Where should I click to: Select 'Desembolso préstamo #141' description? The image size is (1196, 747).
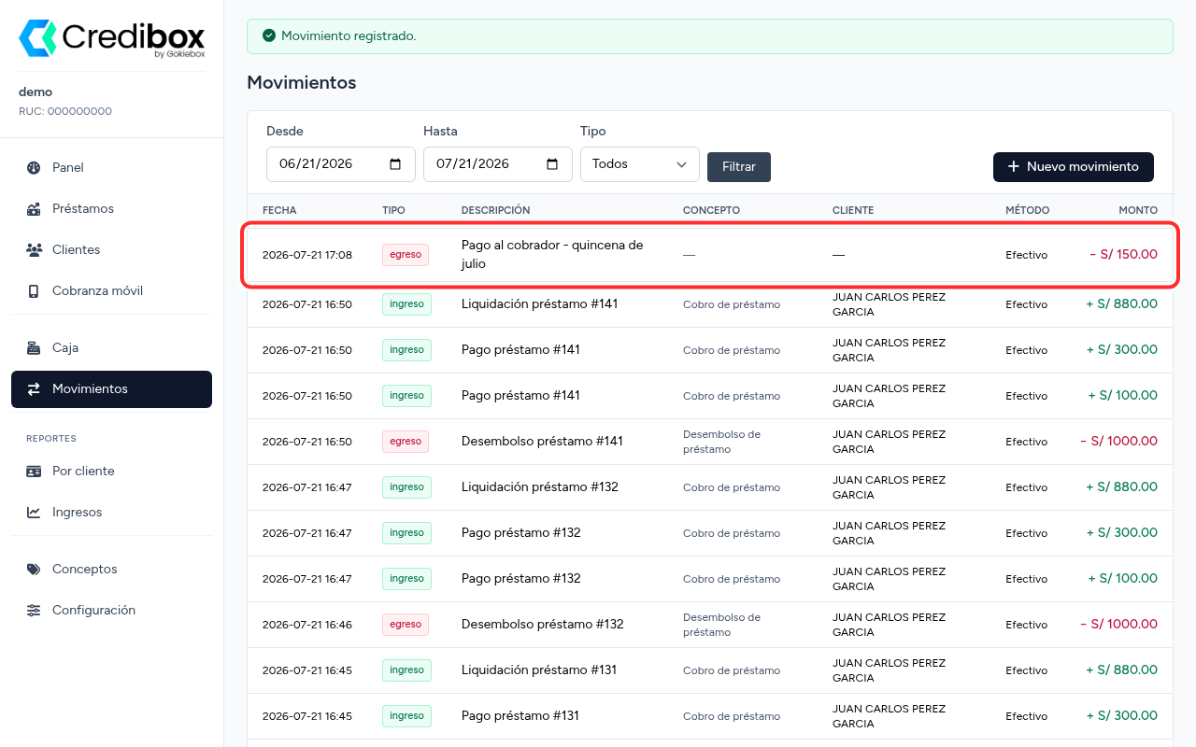[542, 442]
